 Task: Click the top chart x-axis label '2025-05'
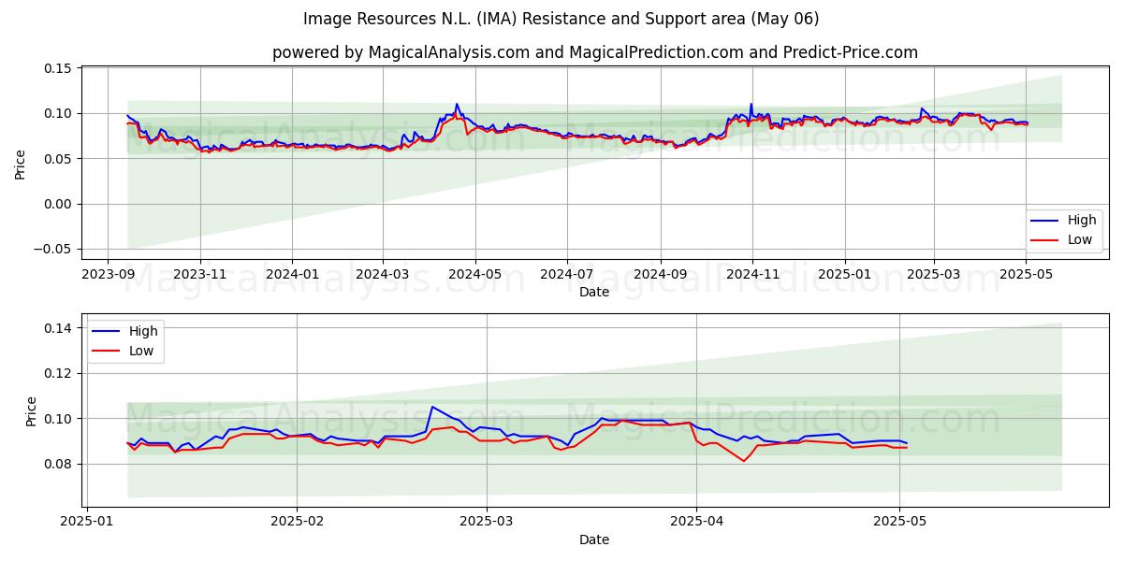click(x=1027, y=273)
